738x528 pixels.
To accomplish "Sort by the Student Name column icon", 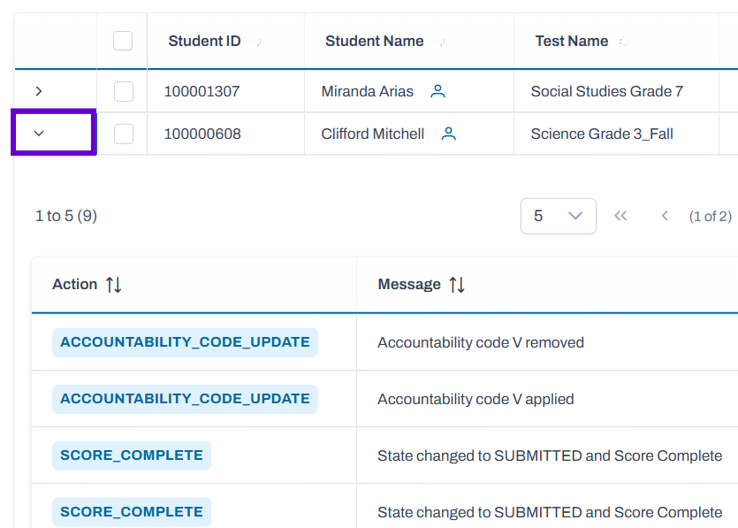I will 440,42.
